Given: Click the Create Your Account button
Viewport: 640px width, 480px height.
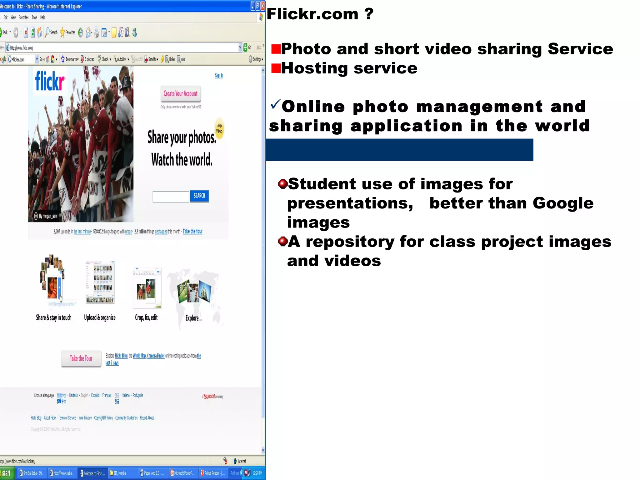Looking at the screenshot, I should (x=181, y=94).
